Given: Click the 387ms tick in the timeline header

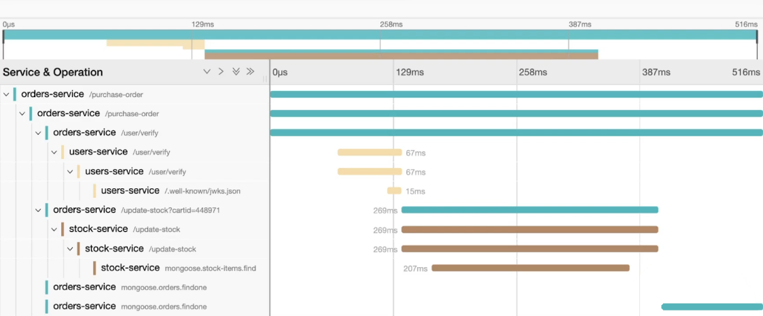Looking at the screenshot, I should 656,72.
